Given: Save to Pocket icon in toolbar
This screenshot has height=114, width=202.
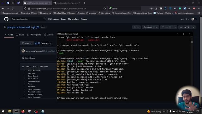Looking at the screenshot, I should 151,9.
